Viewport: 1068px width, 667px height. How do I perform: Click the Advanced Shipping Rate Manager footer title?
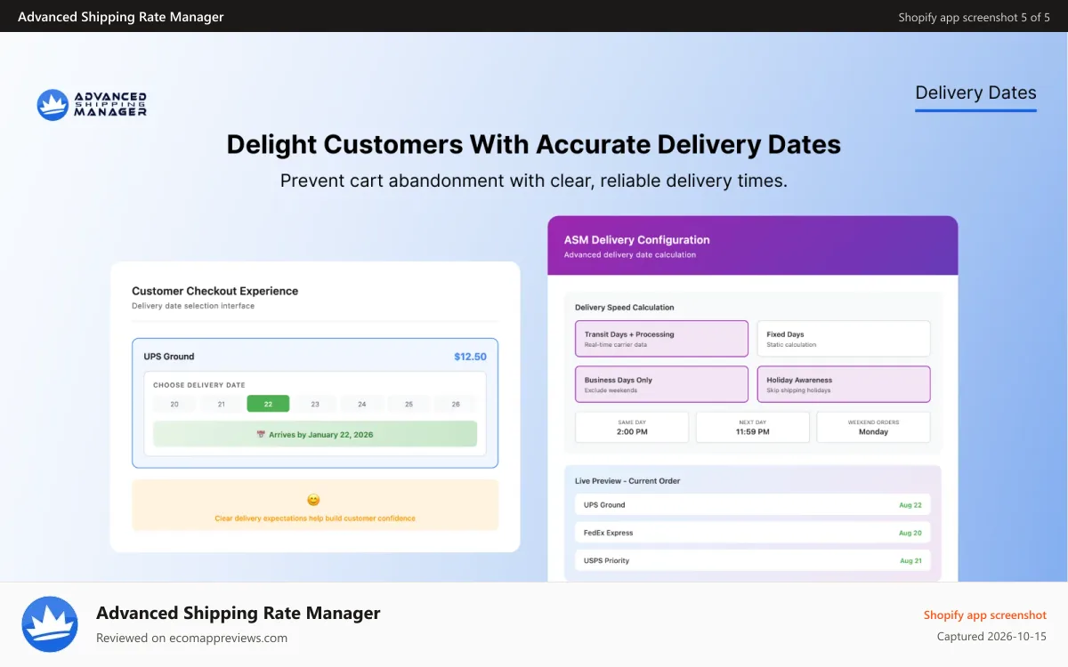[239, 613]
